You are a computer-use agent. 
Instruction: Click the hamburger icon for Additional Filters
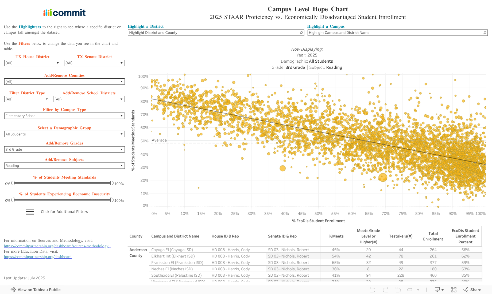click(30, 211)
